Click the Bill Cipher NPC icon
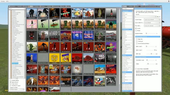This screenshot has height=95, width=170. (77, 13)
